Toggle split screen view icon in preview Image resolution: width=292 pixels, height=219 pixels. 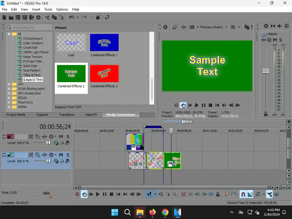tap(191, 27)
